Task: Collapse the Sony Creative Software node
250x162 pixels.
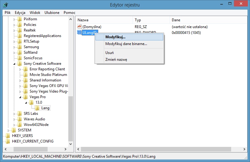Action: [x=14, y=64]
